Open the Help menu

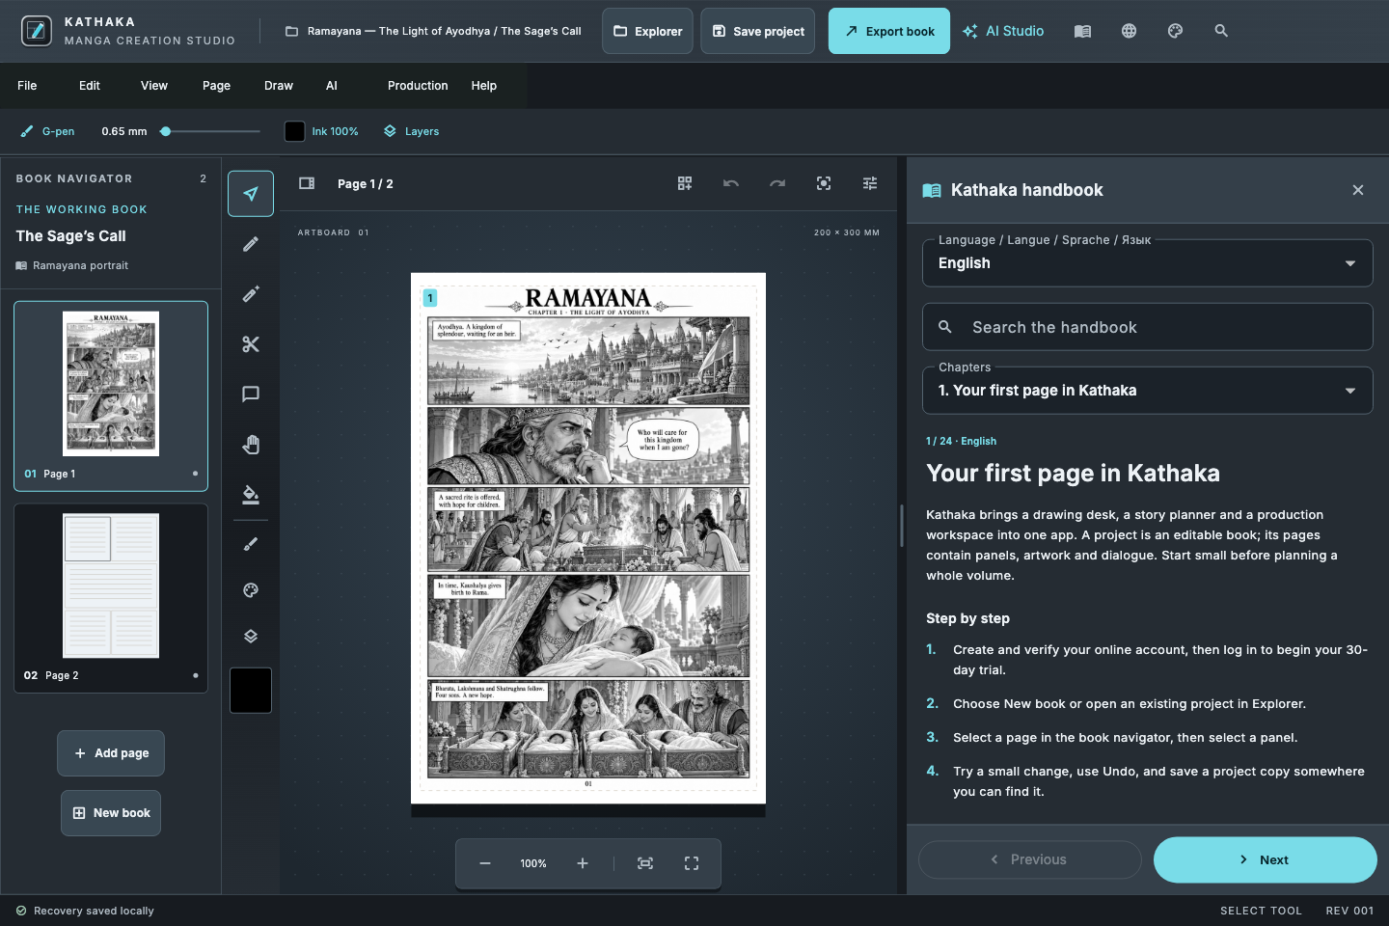pos(484,86)
